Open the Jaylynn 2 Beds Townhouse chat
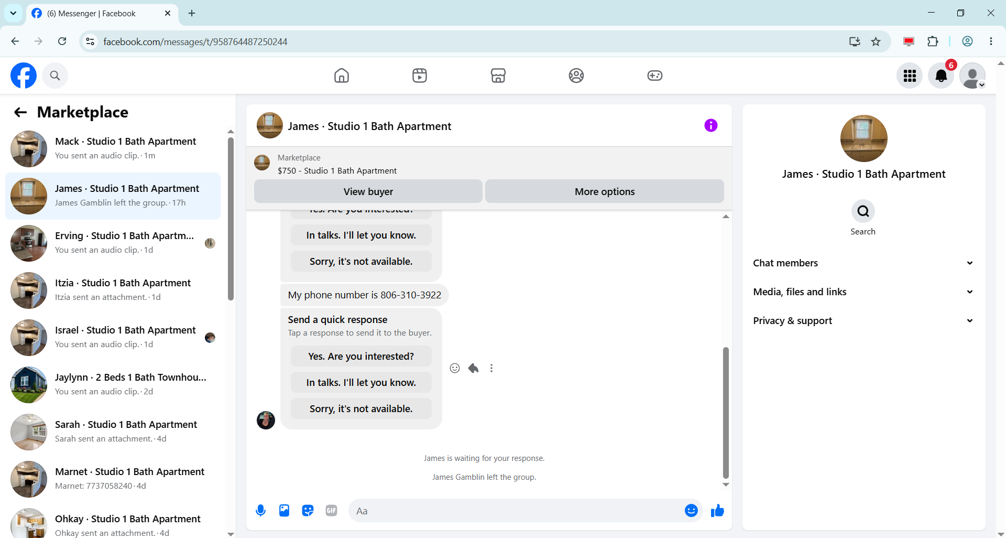1006x538 pixels. 113,385
